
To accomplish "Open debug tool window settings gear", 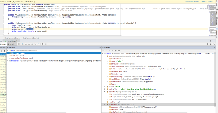I will [211, 41].
